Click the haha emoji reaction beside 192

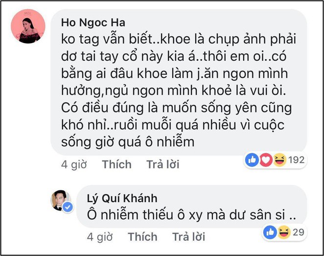click(279, 160)
